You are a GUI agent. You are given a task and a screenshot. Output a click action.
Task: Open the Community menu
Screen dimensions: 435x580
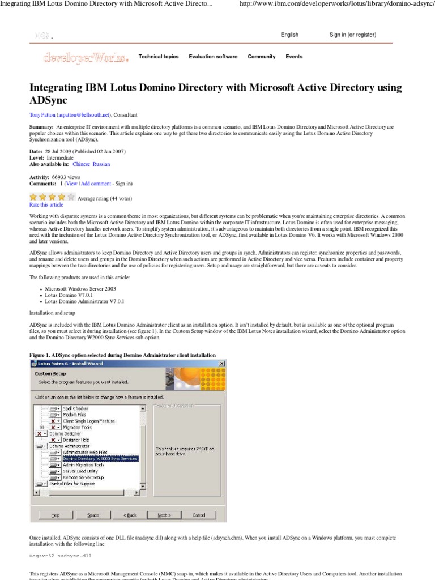(262, 57)
